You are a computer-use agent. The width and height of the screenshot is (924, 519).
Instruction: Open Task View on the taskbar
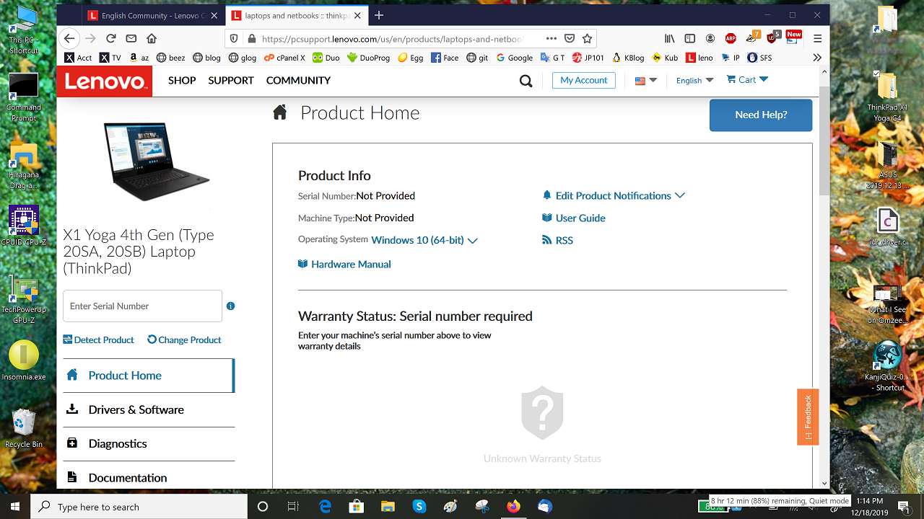click(x=293, y=506)
